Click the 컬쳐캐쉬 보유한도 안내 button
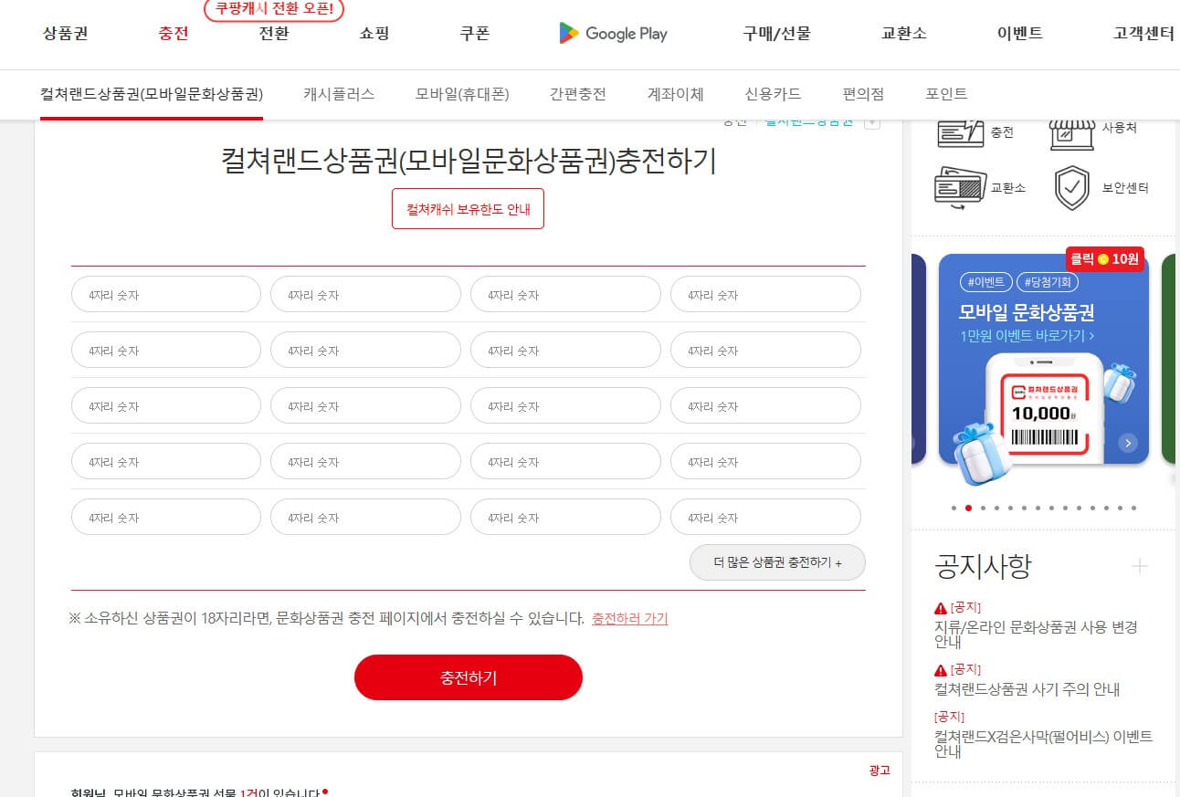This screenshot has height=797, width=1180. (x=468, y=209)
